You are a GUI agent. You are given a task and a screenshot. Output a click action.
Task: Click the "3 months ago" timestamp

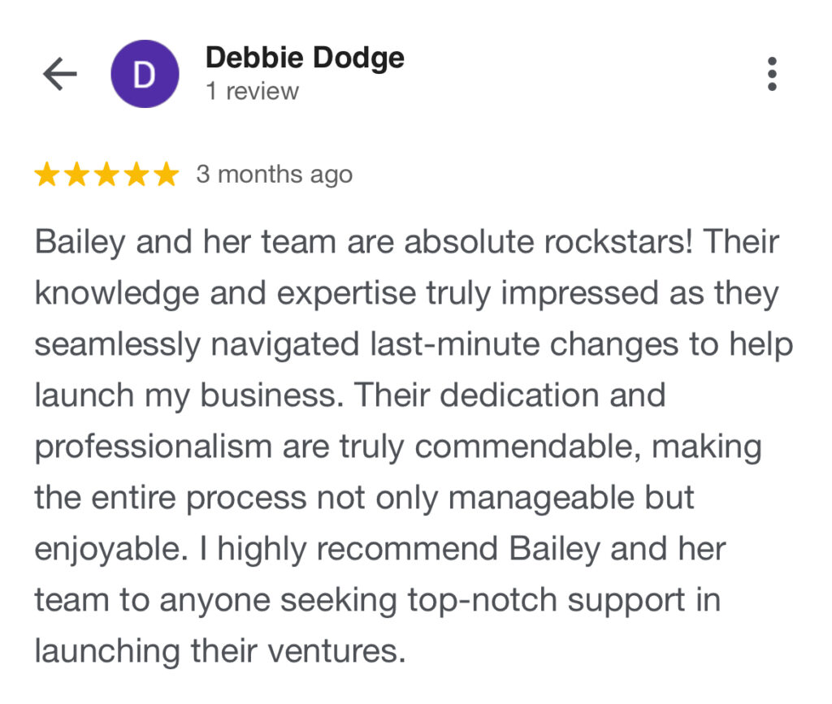[275, 175]
